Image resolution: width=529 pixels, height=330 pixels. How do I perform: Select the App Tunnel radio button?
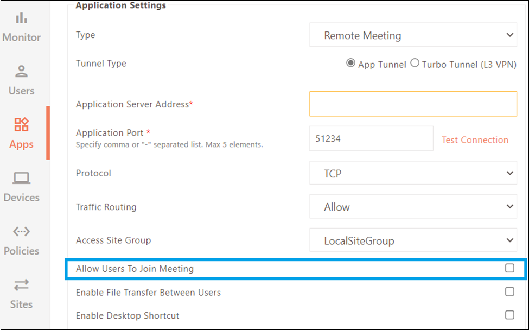(x=350, y=63)
